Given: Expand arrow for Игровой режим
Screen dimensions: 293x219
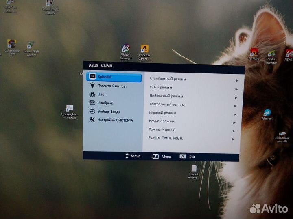Looking at the screenshot, I should pyautogui.click(x=235, y=114).
